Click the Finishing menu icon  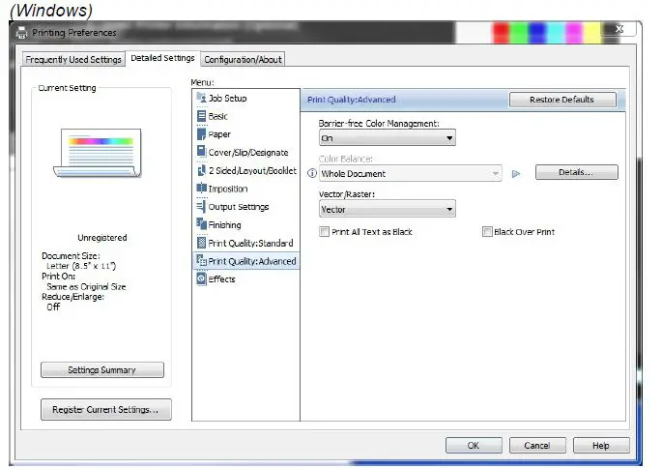[201, 224]
